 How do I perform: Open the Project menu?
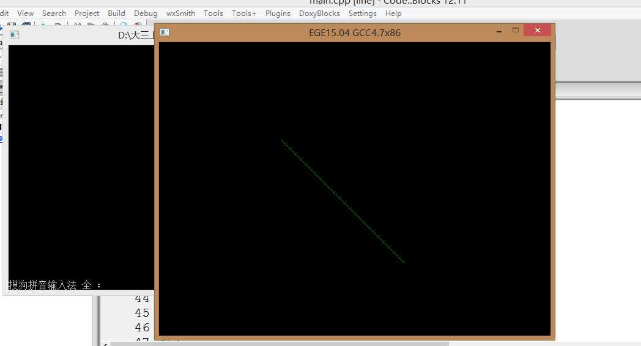coord(87,13)
